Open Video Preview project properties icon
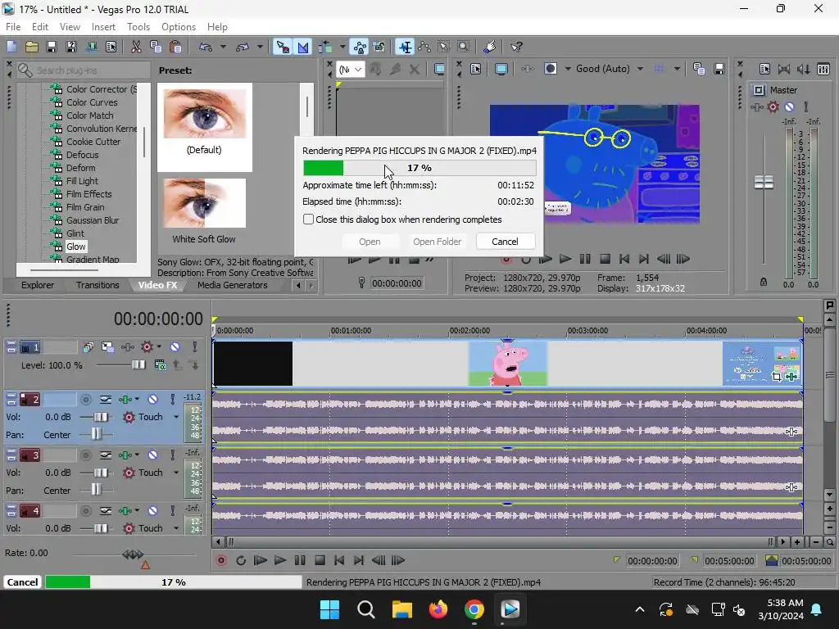The height and width of the screenshot is (629, 839). point(476,69)
